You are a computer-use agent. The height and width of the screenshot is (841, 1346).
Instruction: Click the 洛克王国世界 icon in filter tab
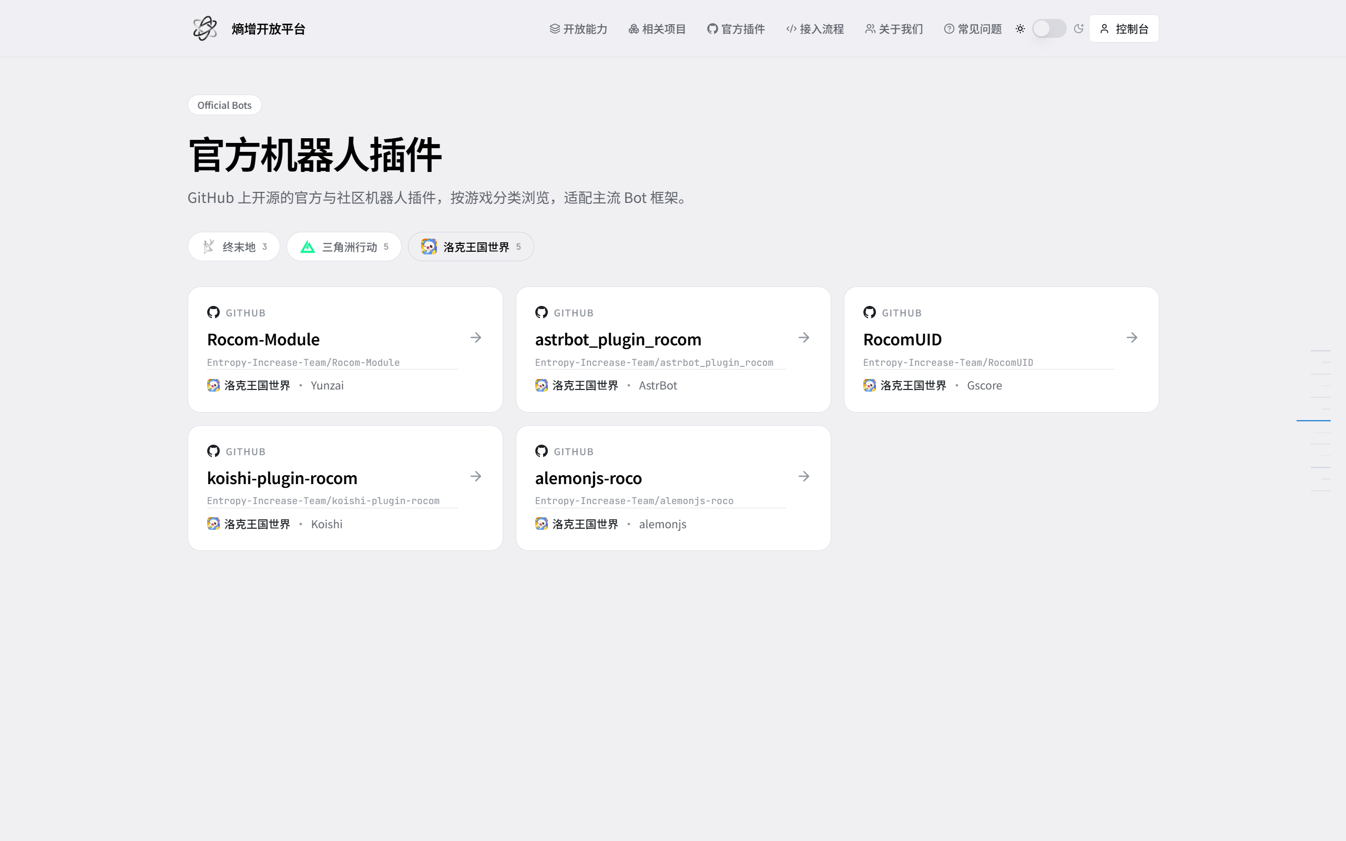point(429,247)
